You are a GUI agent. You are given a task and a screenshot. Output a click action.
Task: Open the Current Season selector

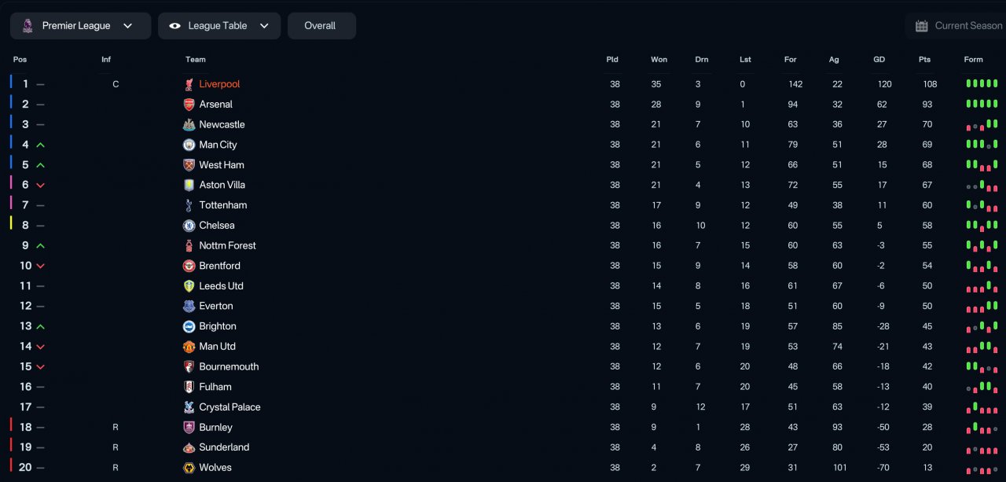tap(956, 26)
